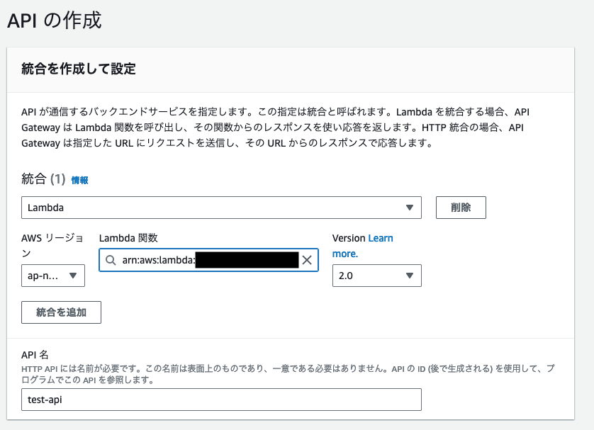This screenshot has width=594, height=430.
Task: Open the Lambda integration type dropdown
Action: pos(221,208)
